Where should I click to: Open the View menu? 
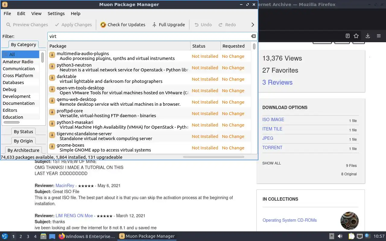36,14
